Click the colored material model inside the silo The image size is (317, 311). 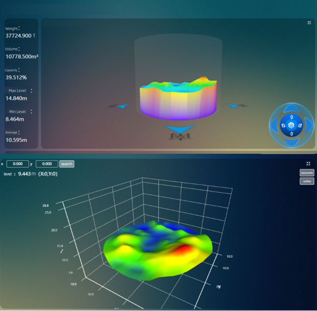[x=178, y=98]
